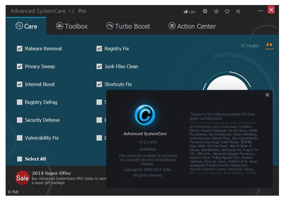Switch to the Care tab

26,26
